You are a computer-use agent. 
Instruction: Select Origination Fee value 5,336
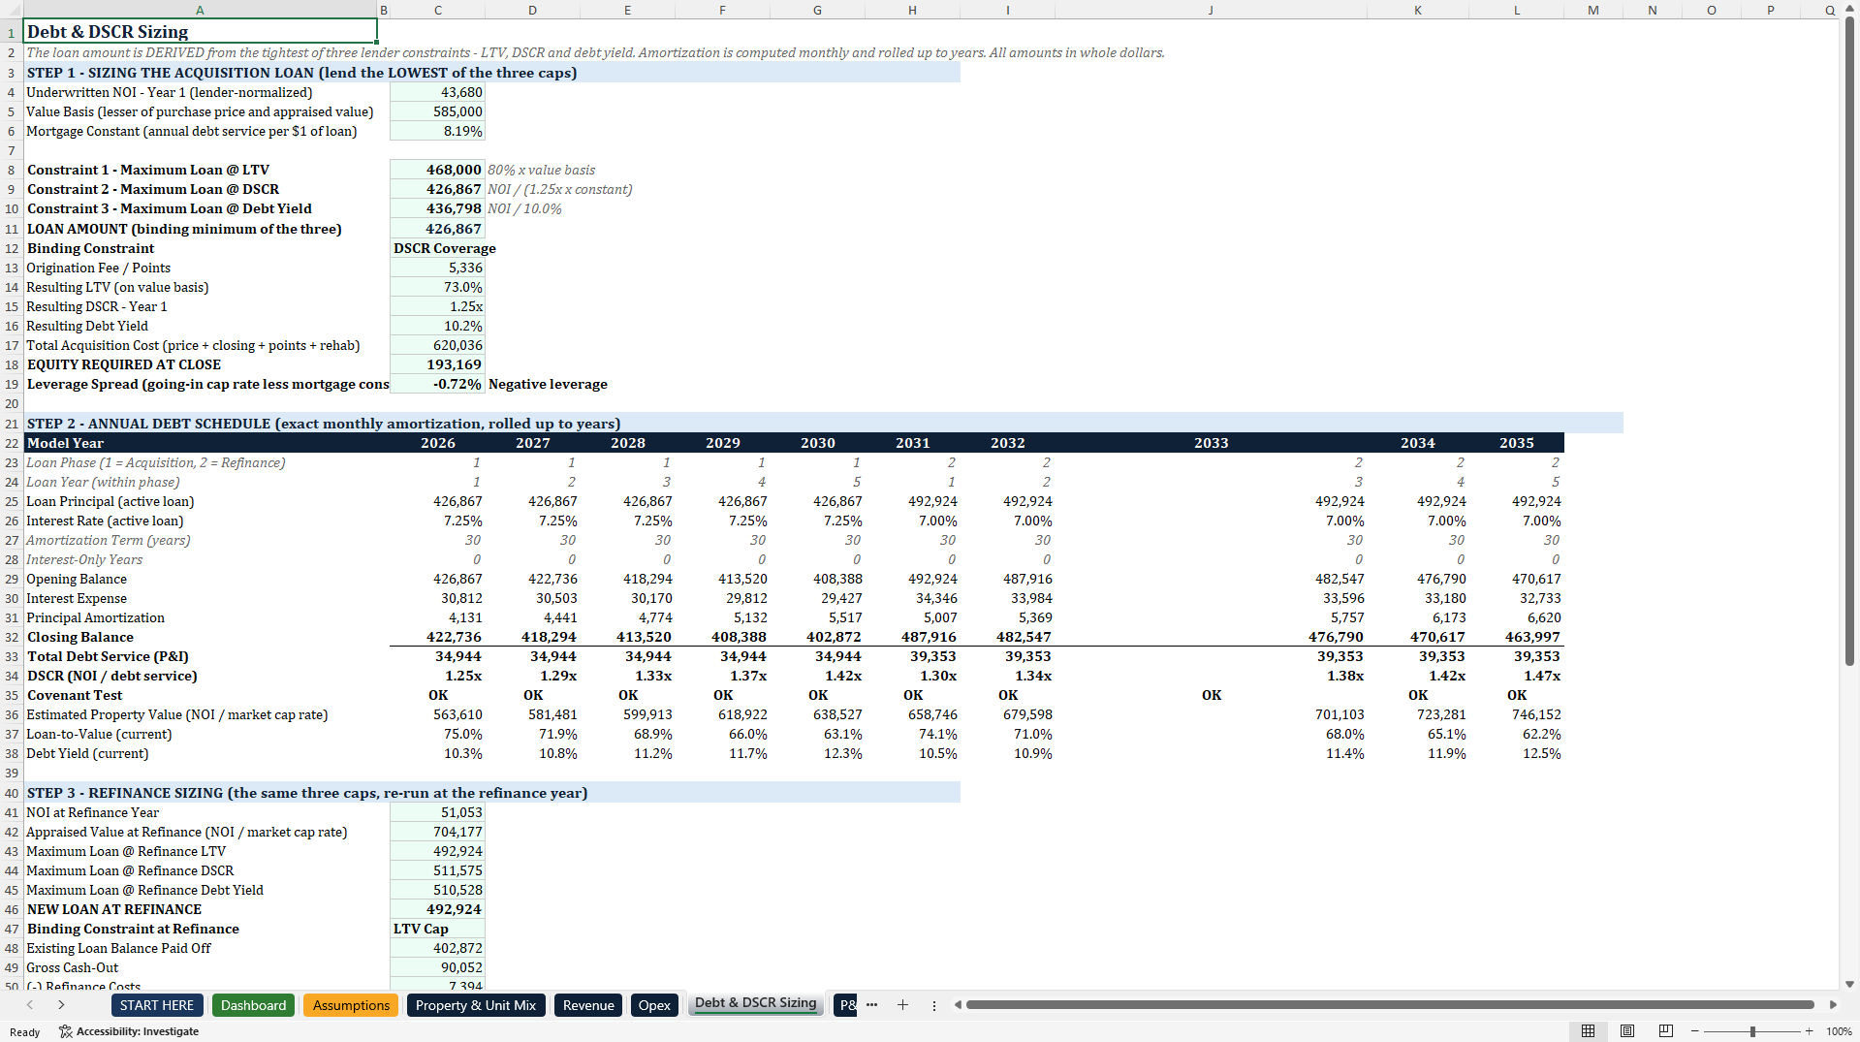coord(437,268)
